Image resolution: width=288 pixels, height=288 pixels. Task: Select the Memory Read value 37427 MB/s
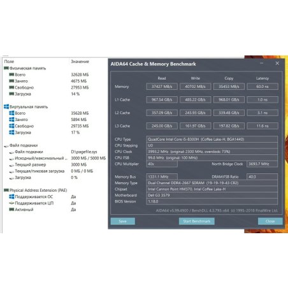[x=162, y=87]
